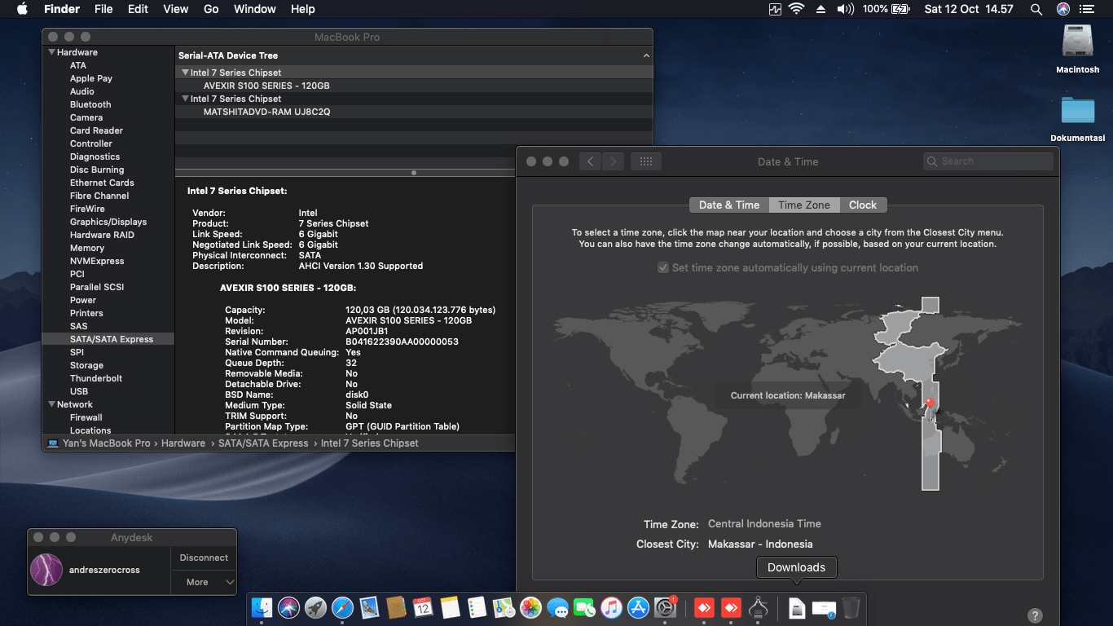The height and width of the screenshot is (626, 1113).
Task: Click the AnyDesk Disconnect button
Action: pyautogui.click(x=204, y=558)
